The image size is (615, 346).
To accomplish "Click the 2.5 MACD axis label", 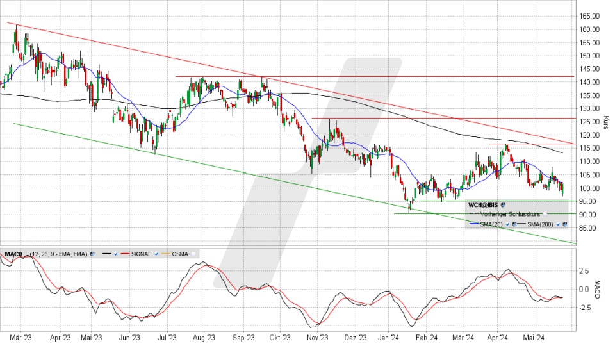I will pyautogui.click(x=584, y=271).
